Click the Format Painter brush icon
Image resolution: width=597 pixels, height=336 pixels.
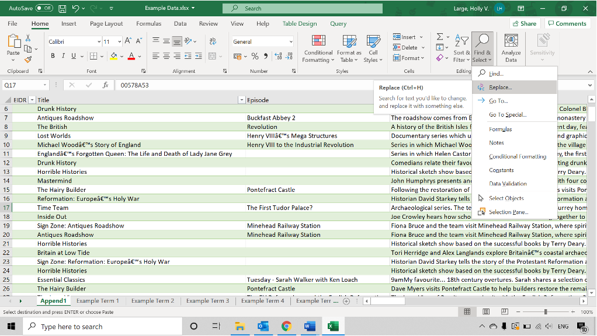click(x=28, y=60)
